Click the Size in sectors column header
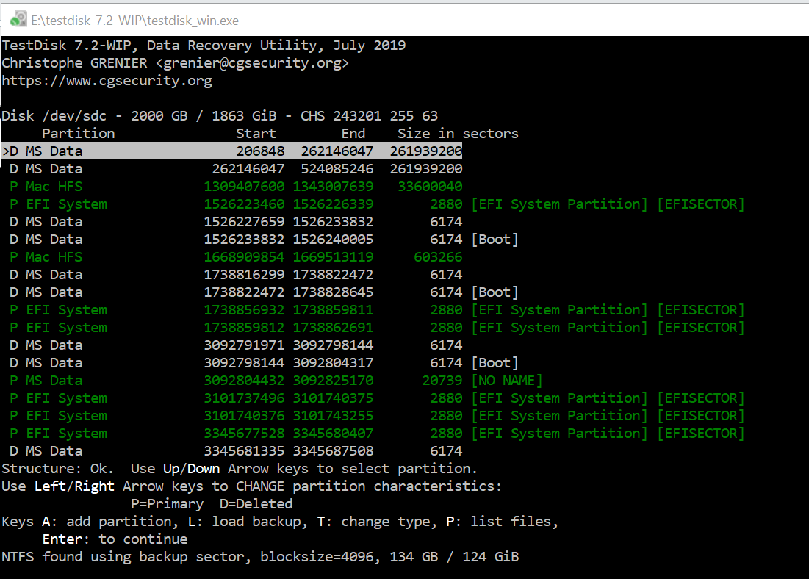This screenshot has height=579, width=809. pyautogui.click(x=458, y=133)
